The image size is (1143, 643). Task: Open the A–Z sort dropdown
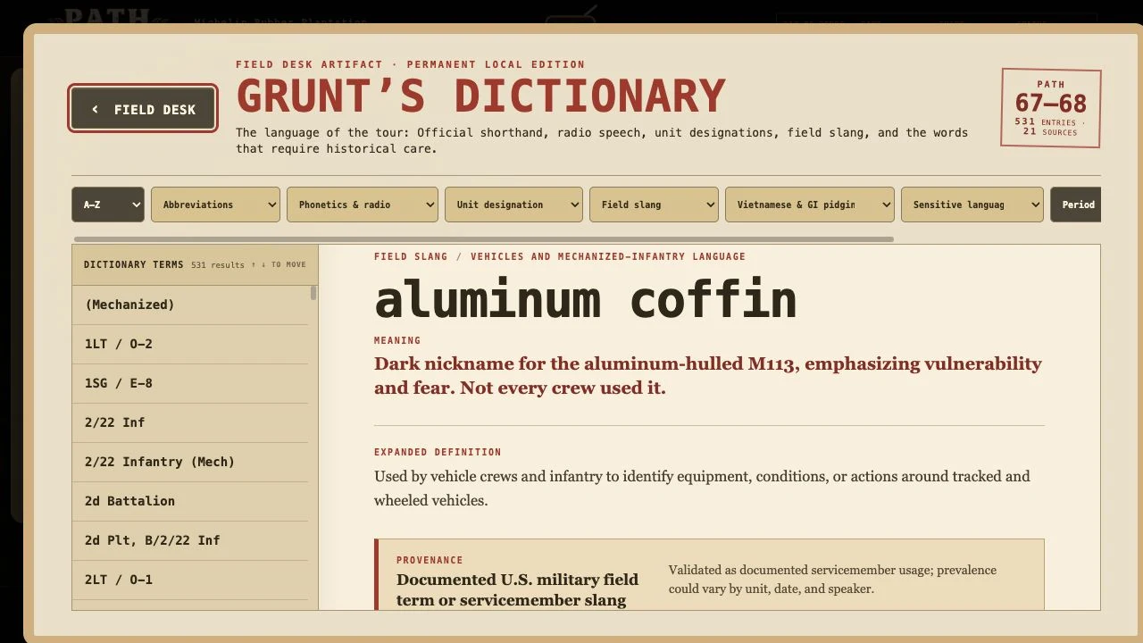click(x=108, y=205)
